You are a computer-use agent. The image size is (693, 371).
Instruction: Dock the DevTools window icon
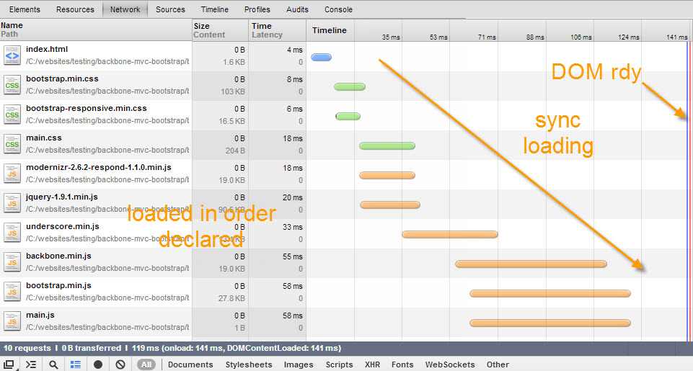9,365
